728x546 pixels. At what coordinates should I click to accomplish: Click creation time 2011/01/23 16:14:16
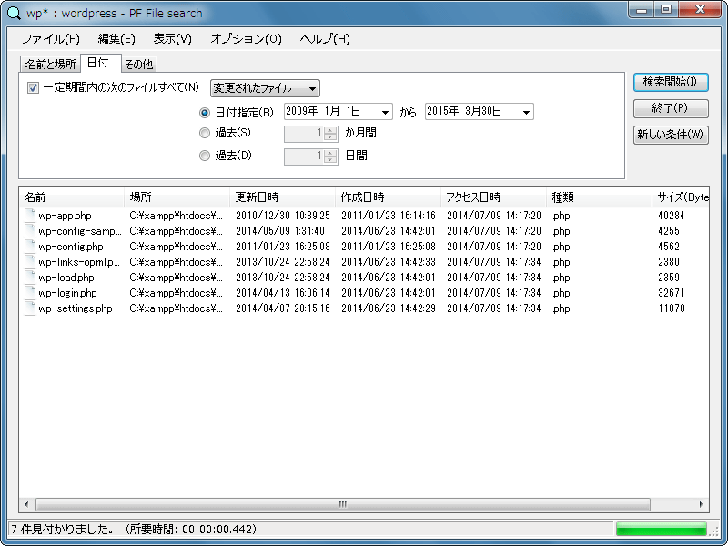tap(389, 216)
